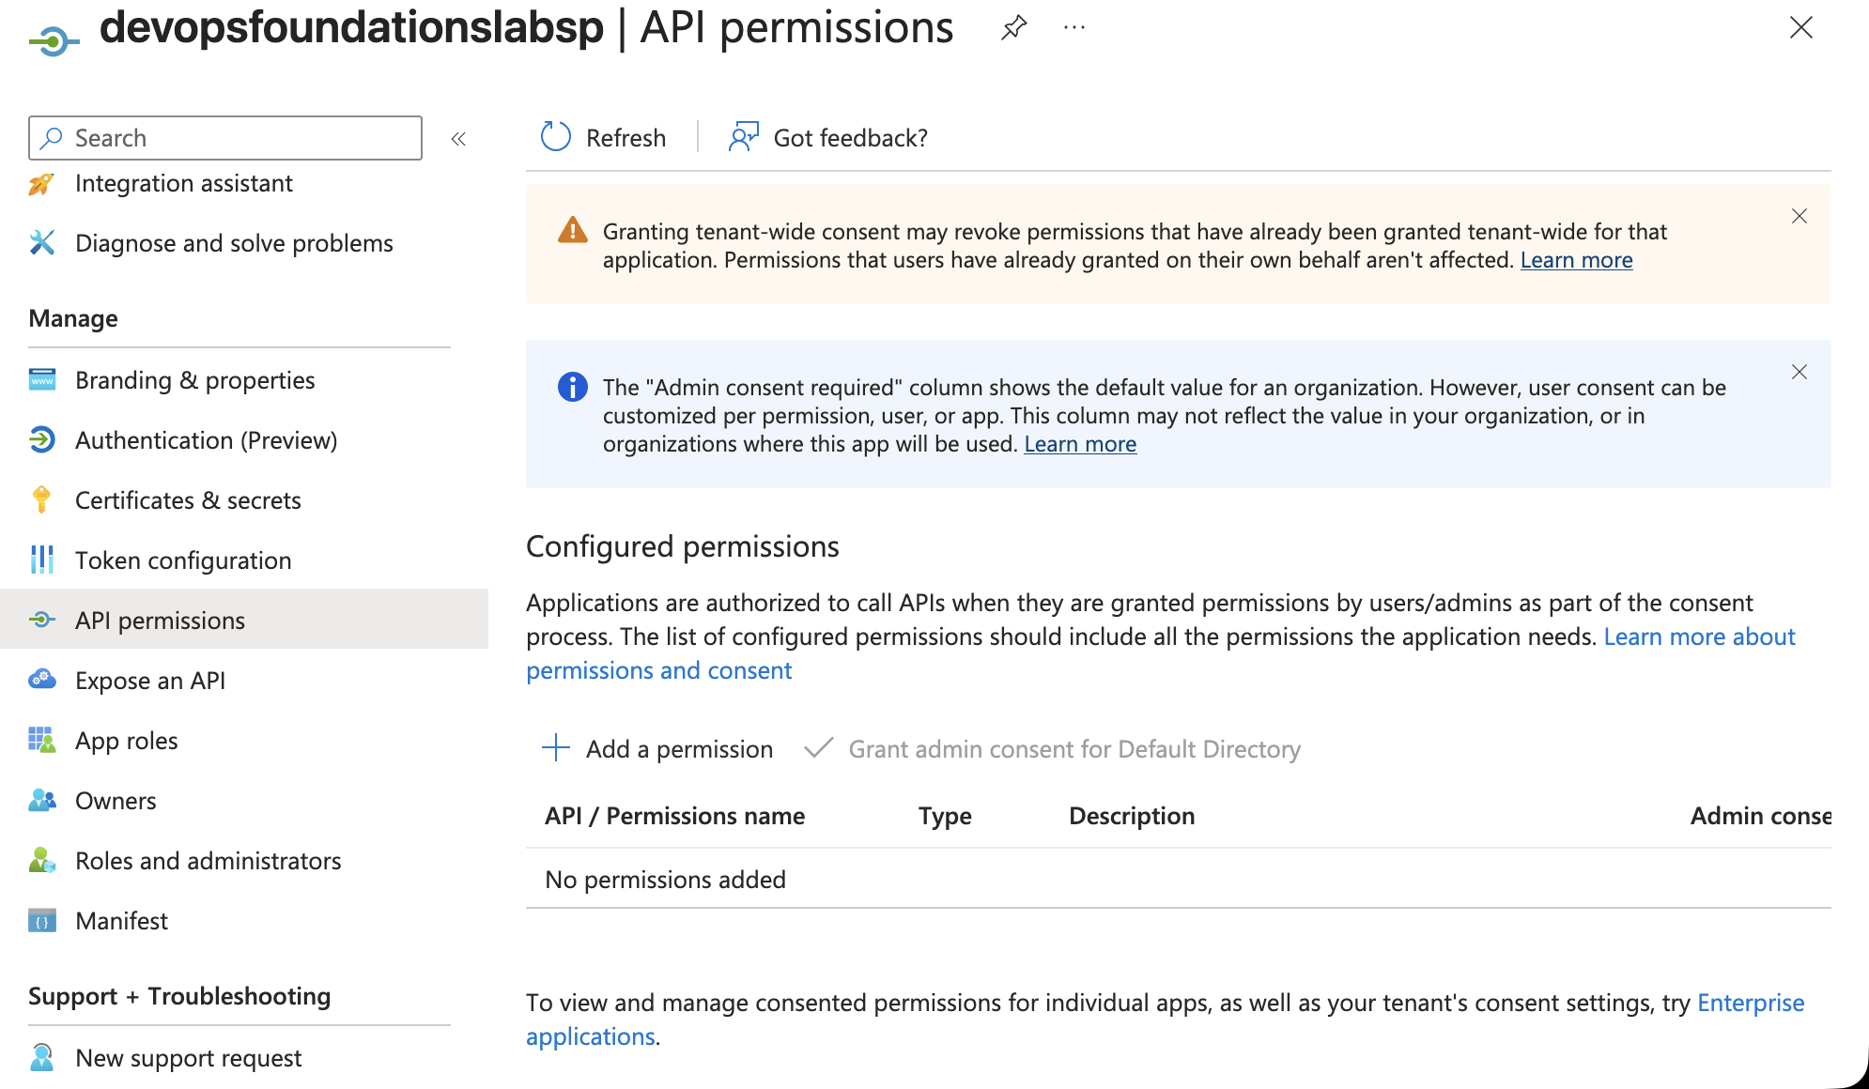Click the Authentication arrow icon
The width and height of the screenshot is (1869, 1089).
[x=41, y=439]
